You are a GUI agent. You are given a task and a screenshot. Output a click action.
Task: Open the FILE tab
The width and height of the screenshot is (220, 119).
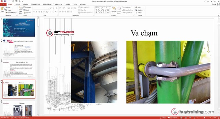[x=3, y=4]
